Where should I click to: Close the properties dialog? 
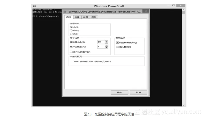click(146, 11)
